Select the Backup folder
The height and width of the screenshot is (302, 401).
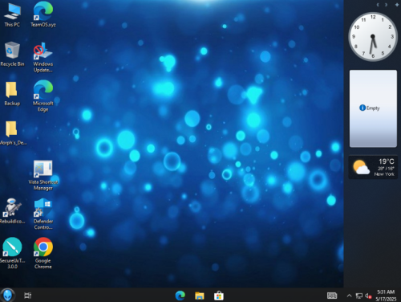[x=12, y=94]
